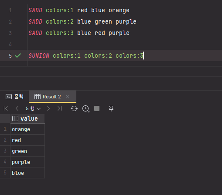Select the green cell in results

(27, 151)
